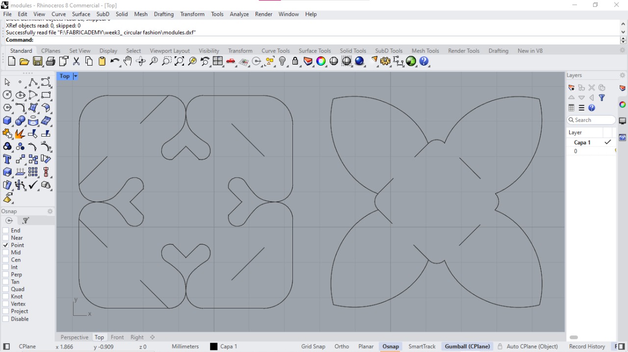This screenshot has height=352, width=628.
Task: Toggle Grid Snap in status bar
Action: [x=313, y=347]
